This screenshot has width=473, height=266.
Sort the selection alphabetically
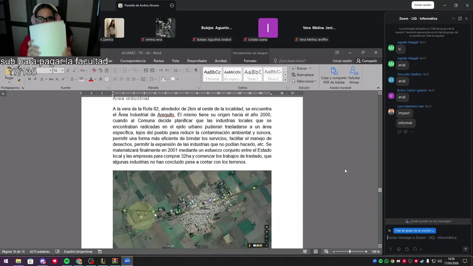pyautogui.click(x=187, y=70)
